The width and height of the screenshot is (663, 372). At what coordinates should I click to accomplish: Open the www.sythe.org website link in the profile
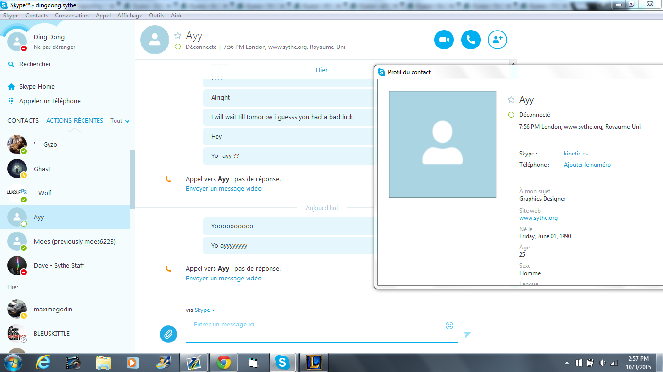click(539, 218)
